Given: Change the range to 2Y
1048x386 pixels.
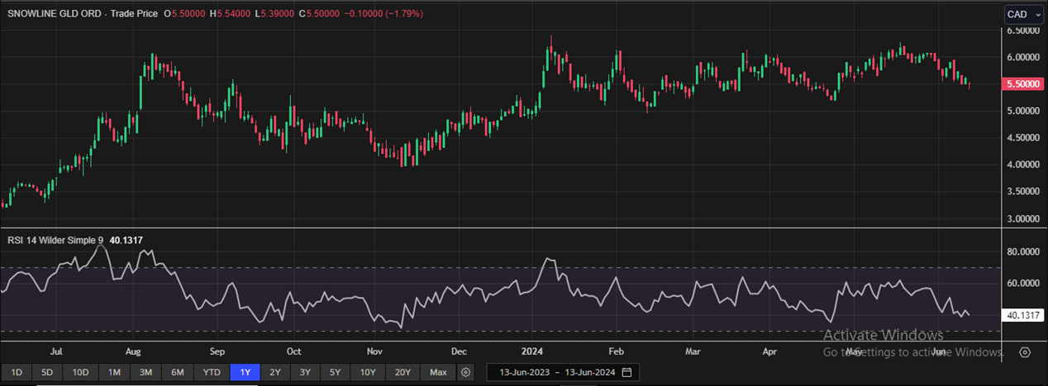Looking at the screenshot, I should [275, 372].
